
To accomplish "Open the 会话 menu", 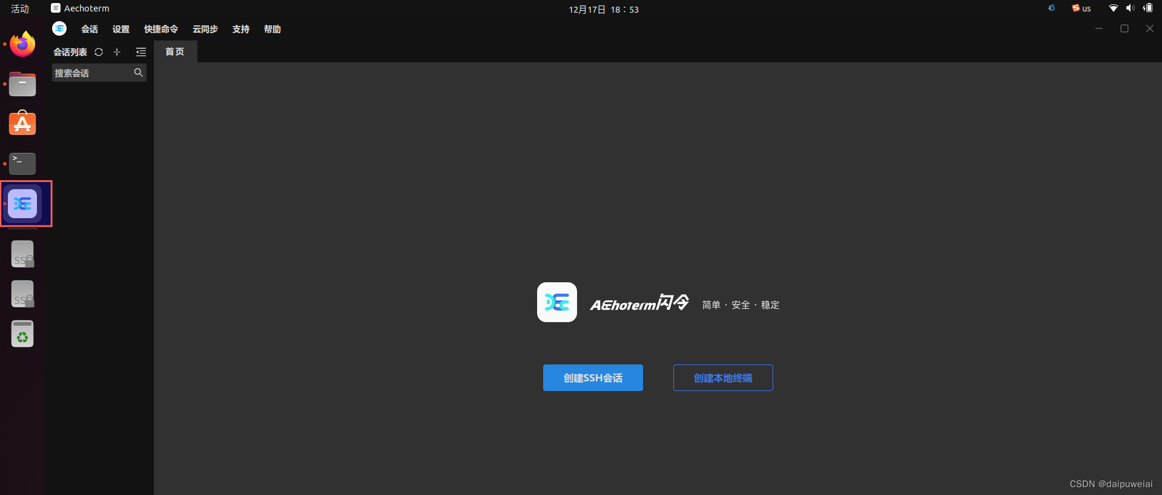I will pos(90,29).
